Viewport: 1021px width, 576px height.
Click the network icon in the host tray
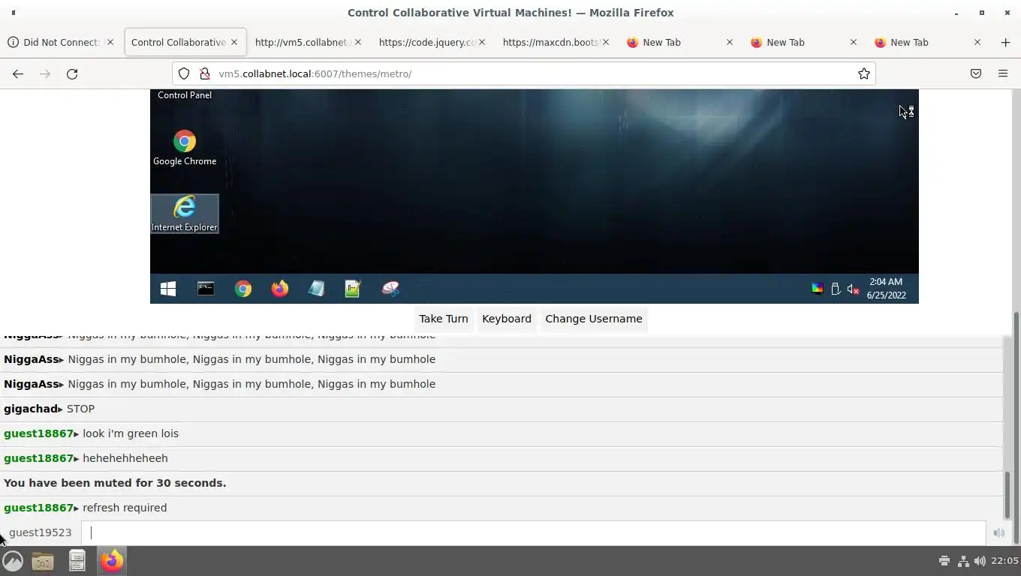click(x=963, y=561)
